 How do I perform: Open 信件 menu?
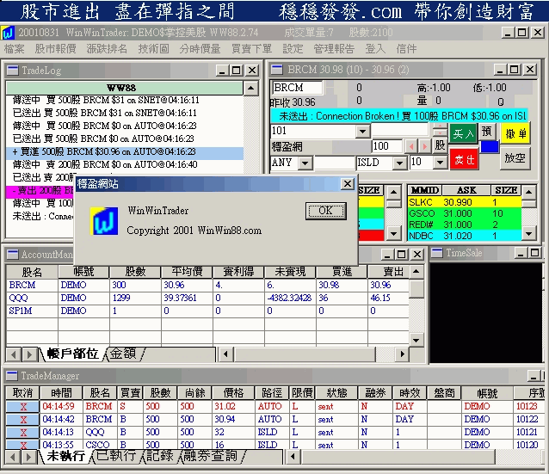coord(406,49)
